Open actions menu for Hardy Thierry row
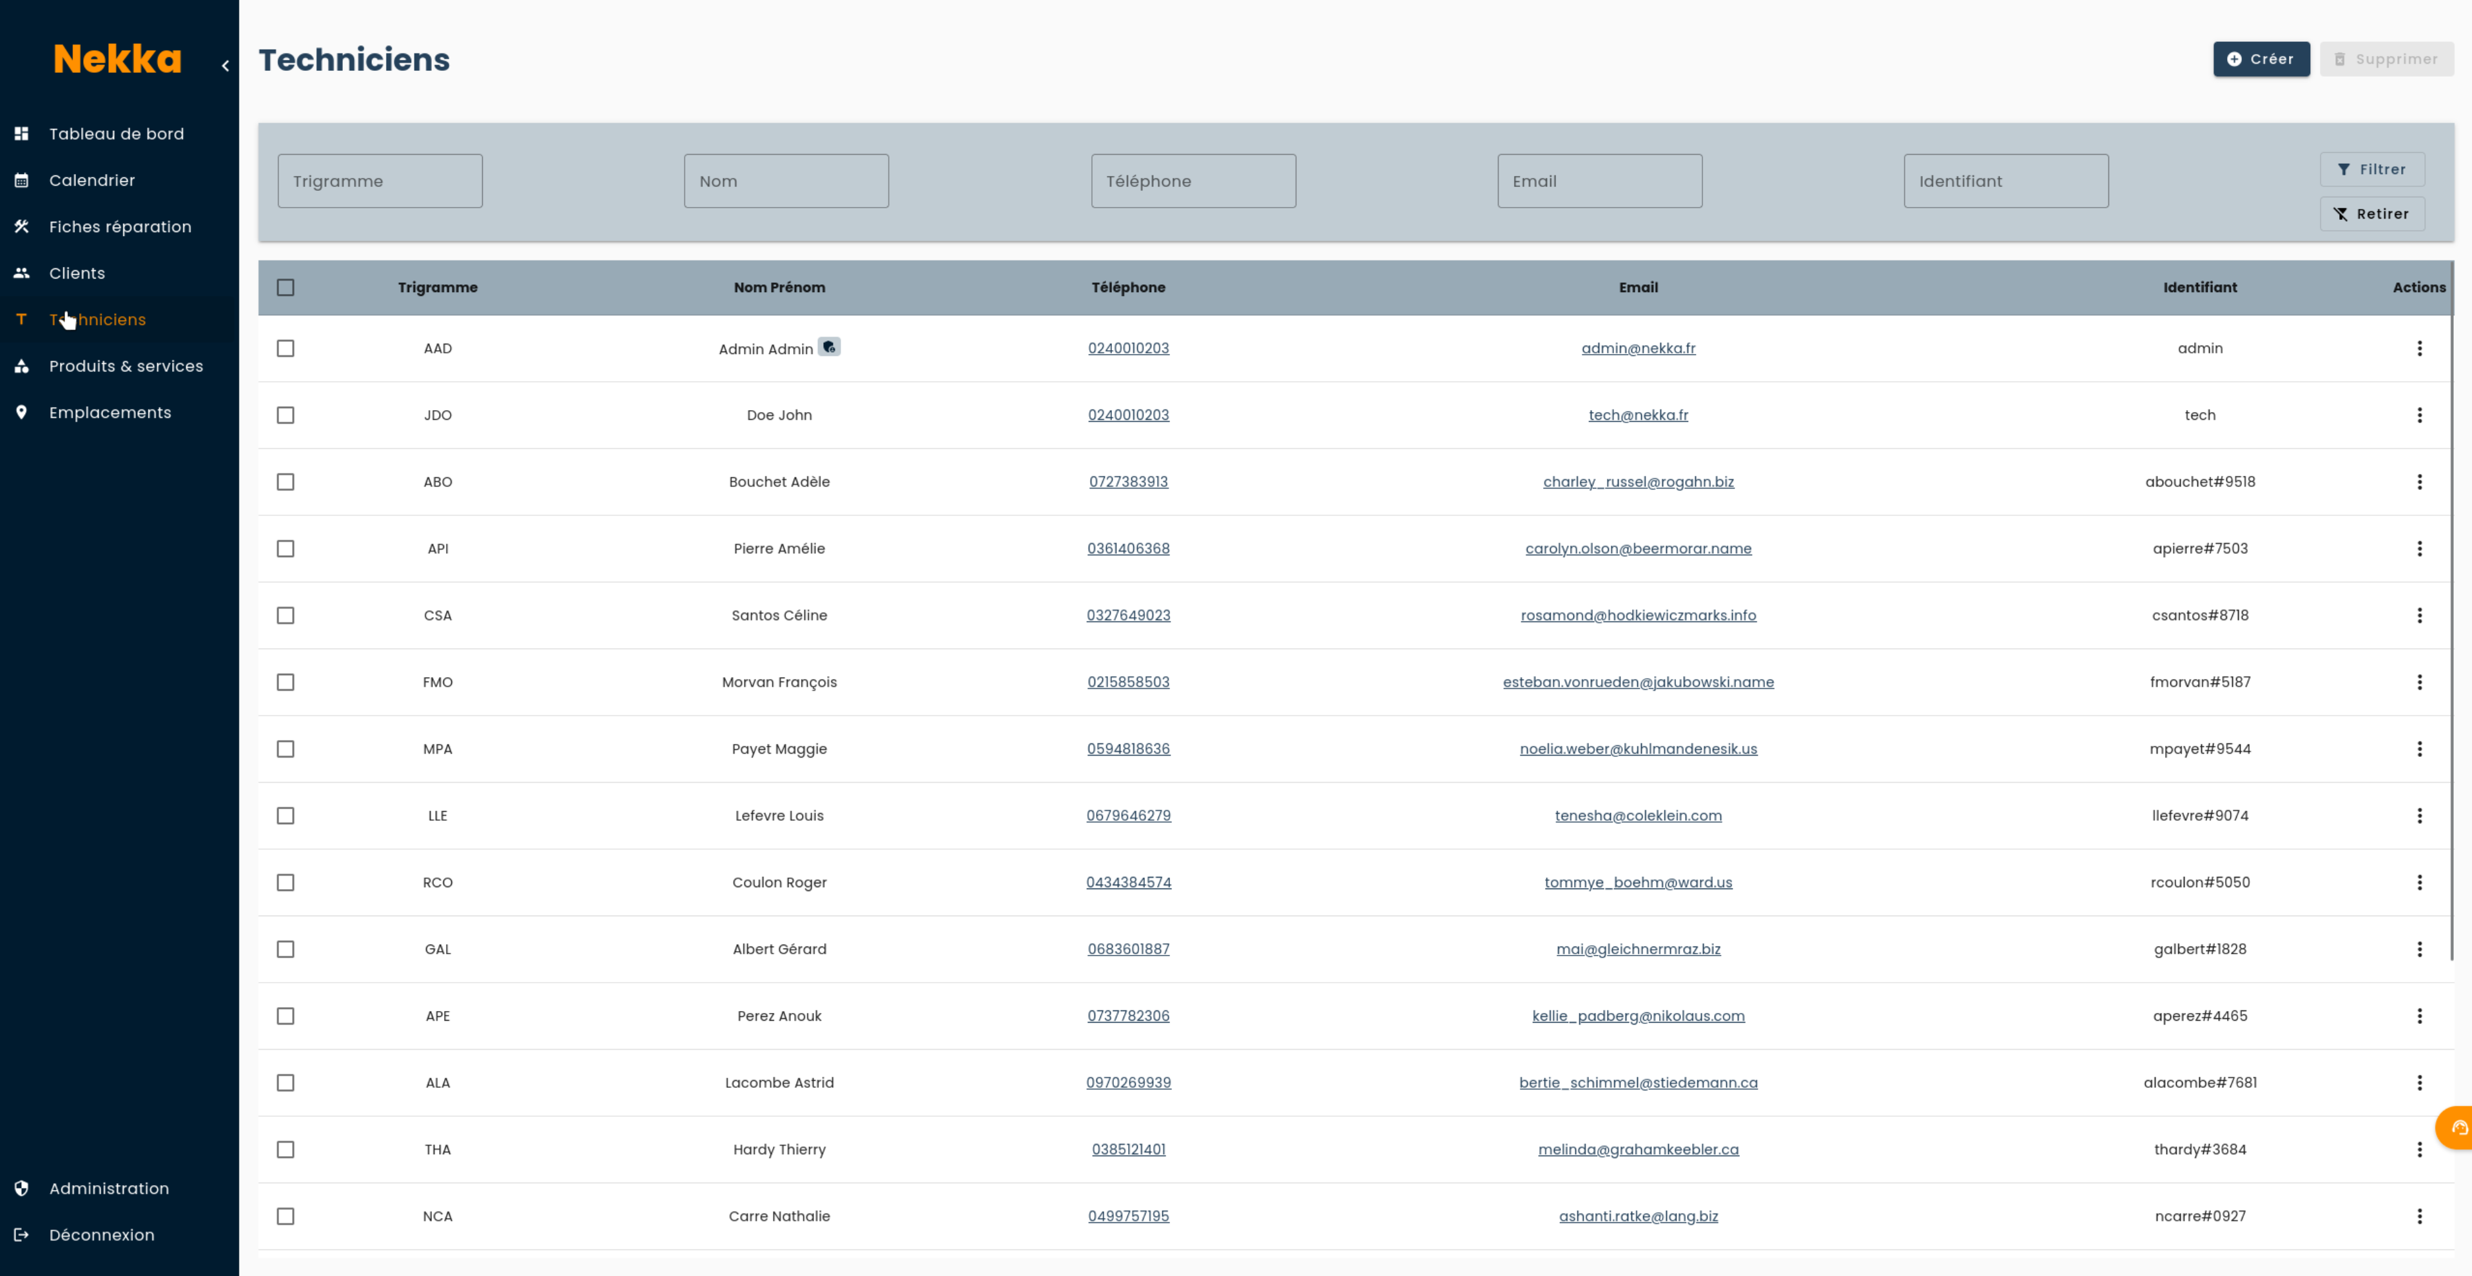 click(2419, 1149)
